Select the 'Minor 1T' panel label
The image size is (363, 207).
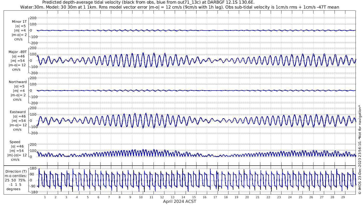tap(19, 21)
